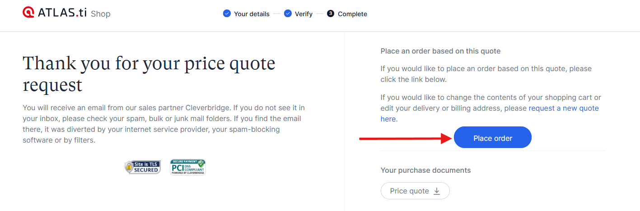Click the Your purchase documents heading
This screenshot has height=211, width=640.
[426, 170]
